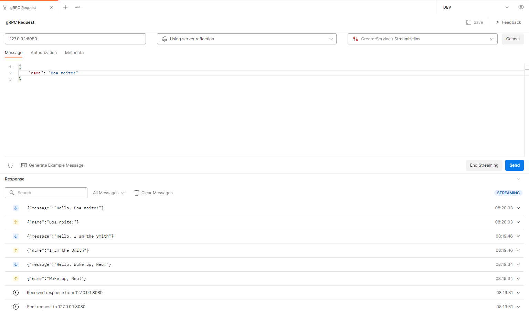Click outgoing arrow icon for "I am the Smith" name
The image size is (529, 313).
coord(16,250)
